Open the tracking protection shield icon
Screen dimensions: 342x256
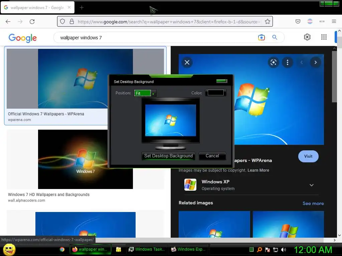point(62,21)
